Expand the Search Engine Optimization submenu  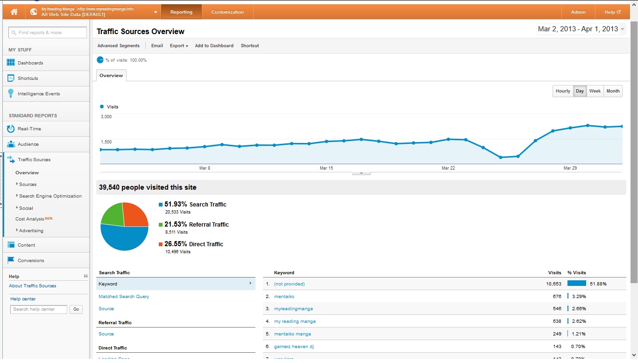(50, 196)
